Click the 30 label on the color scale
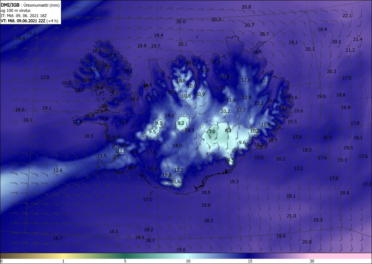This screenshot has width=372, height=264. [x=312, y=261]
